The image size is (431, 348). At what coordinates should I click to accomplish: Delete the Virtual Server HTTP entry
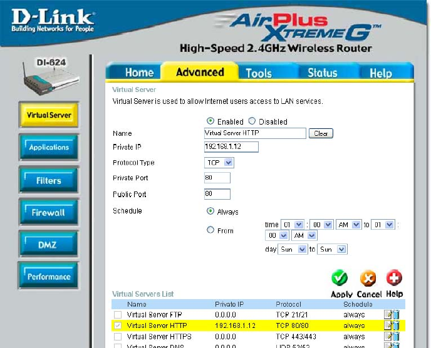pyautogui.click(x=396, y=325)
